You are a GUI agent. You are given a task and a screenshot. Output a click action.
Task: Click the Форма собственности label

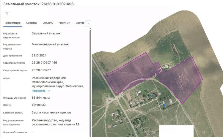(15, 132)
